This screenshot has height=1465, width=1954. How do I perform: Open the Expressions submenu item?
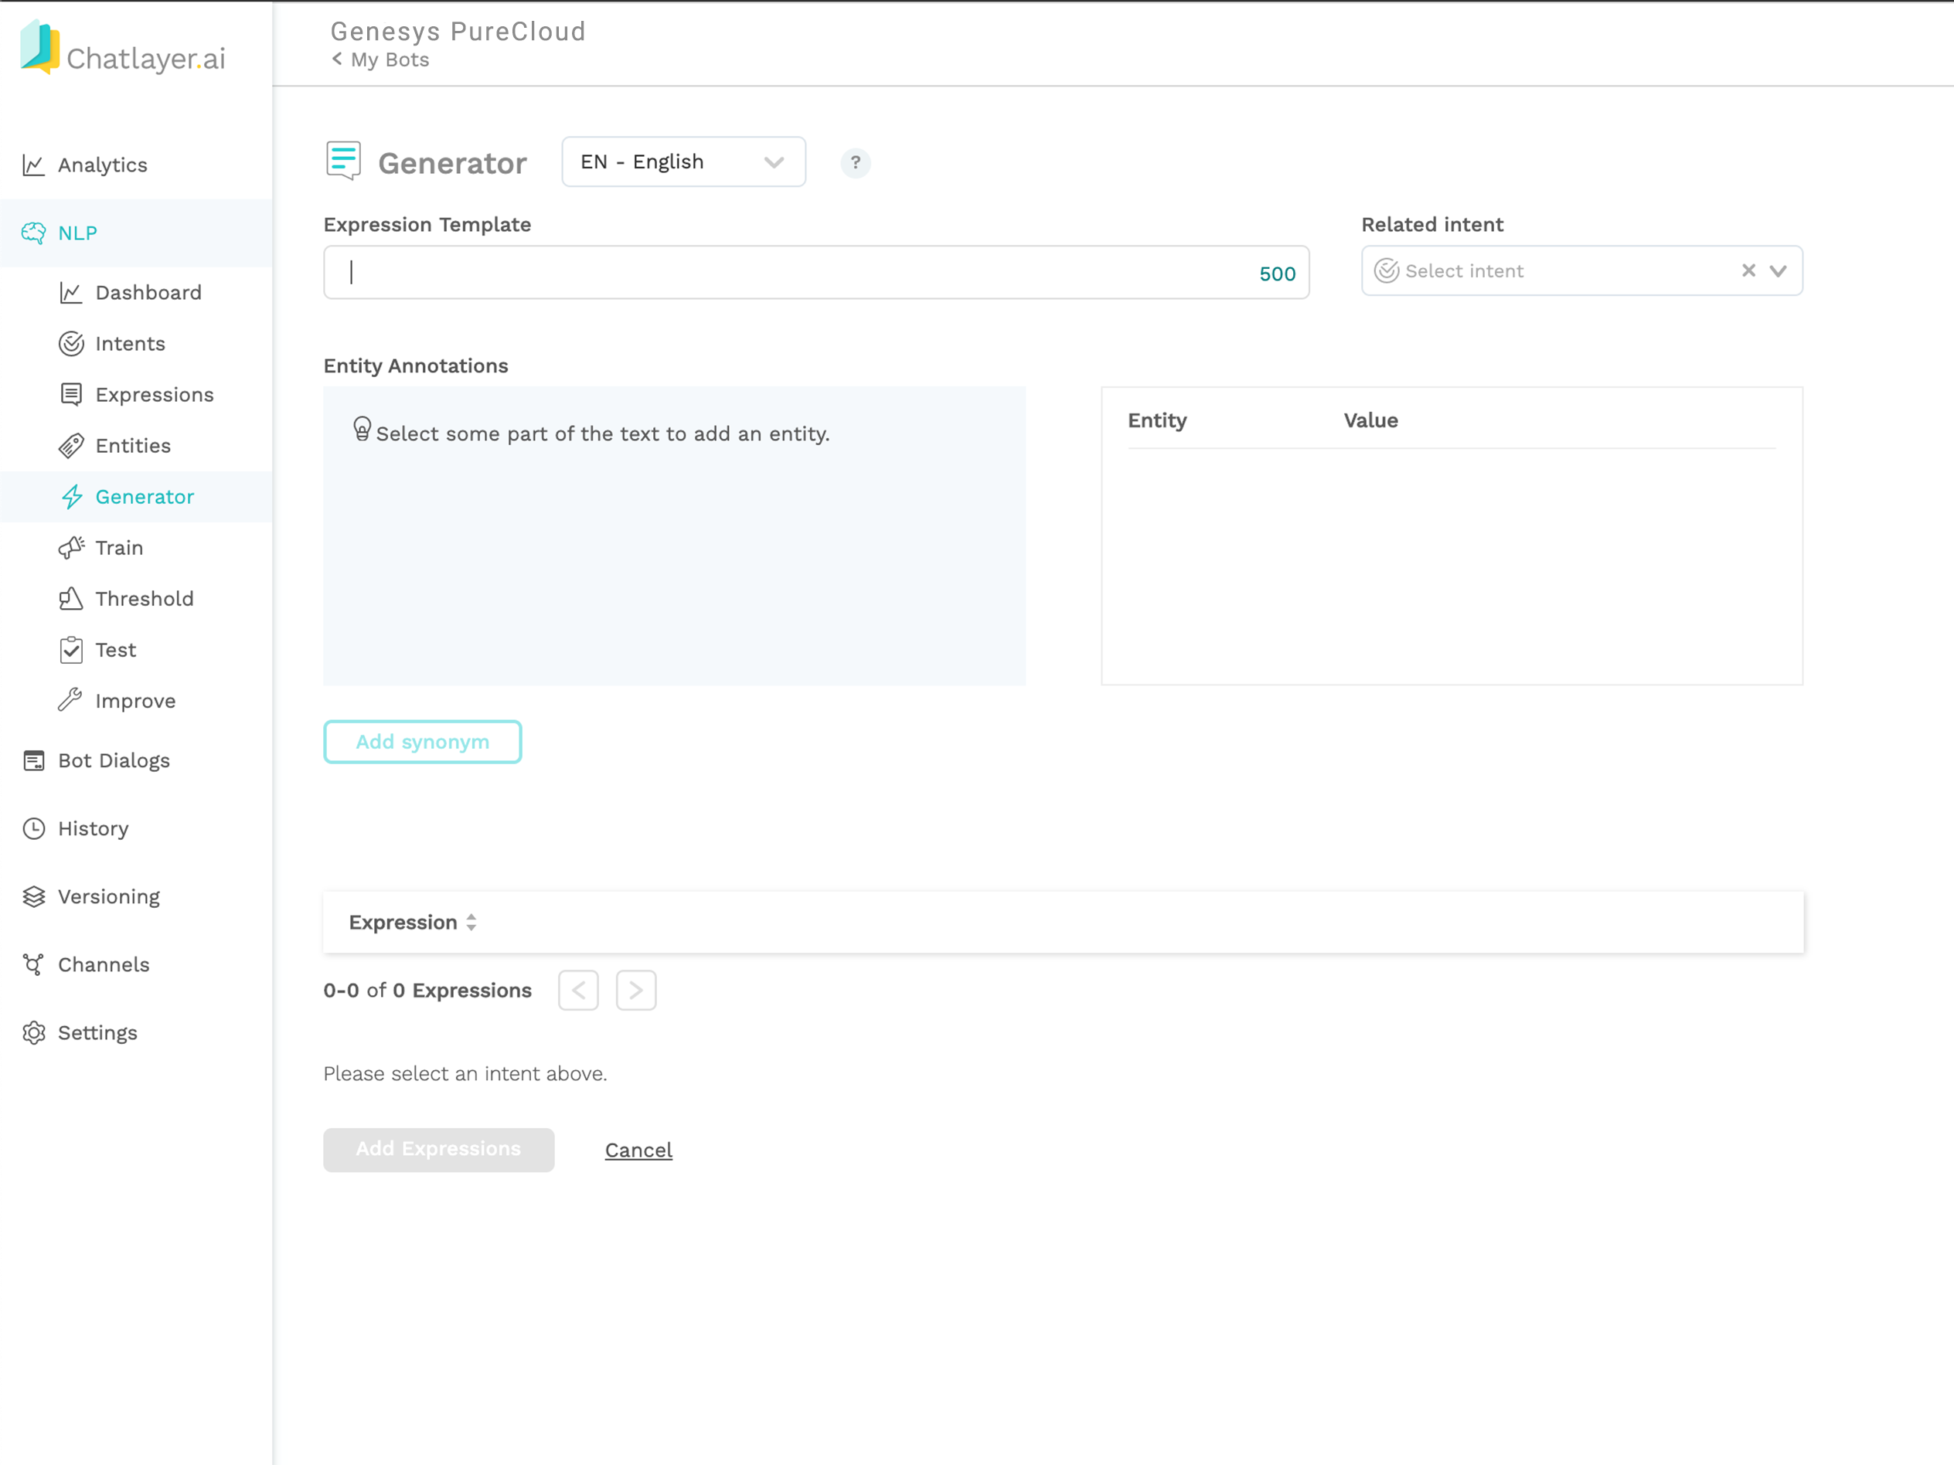[136, 395]
